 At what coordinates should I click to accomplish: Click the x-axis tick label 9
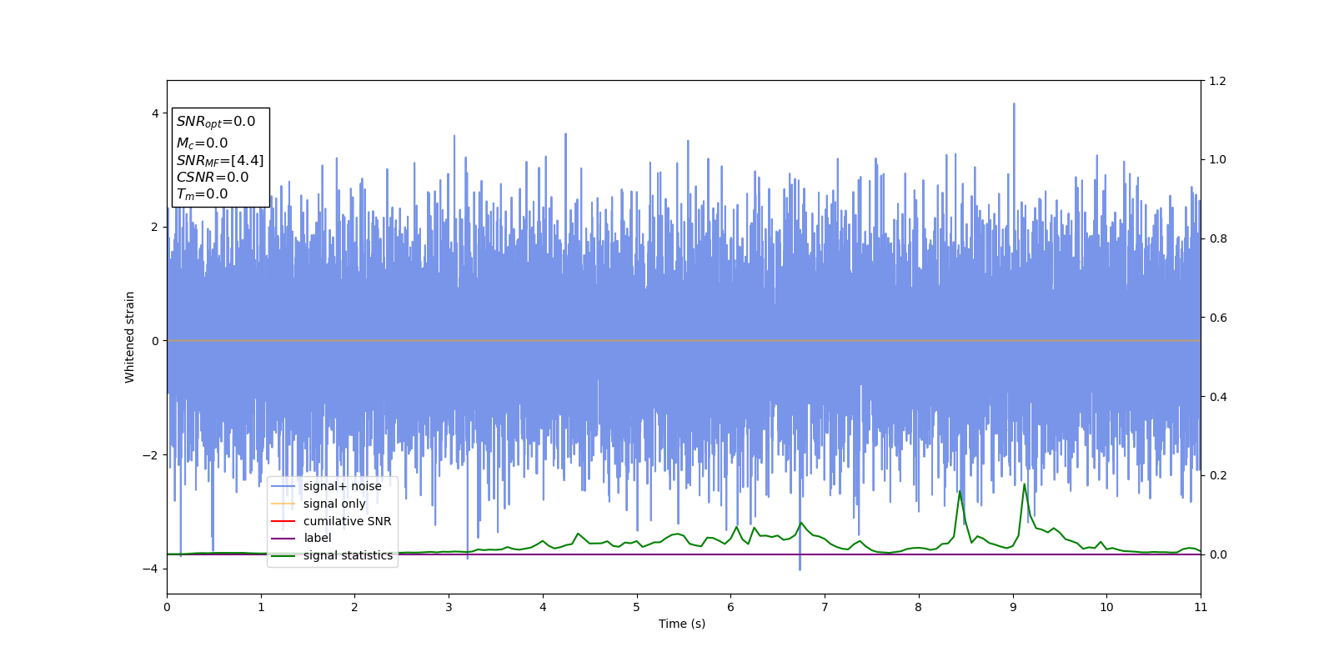(1013, 607)
